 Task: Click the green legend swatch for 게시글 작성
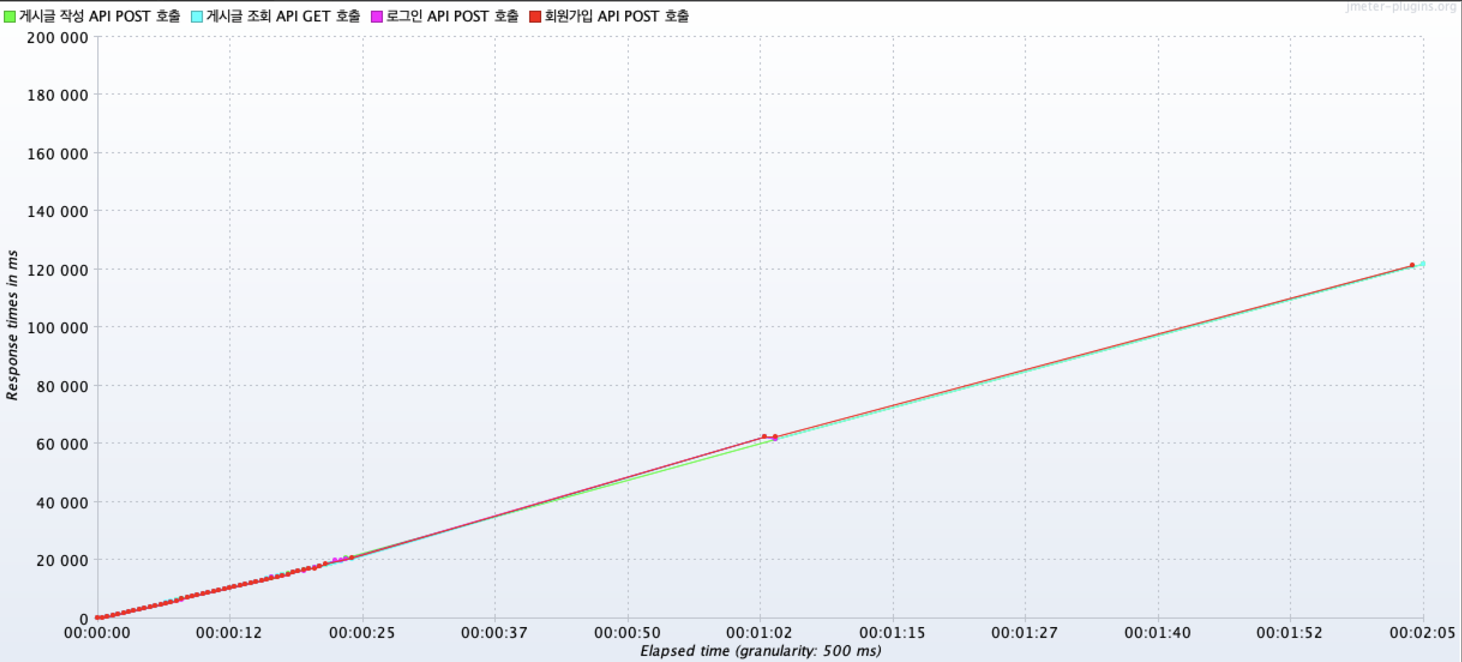pyautogui.click(x=10, y=16)
